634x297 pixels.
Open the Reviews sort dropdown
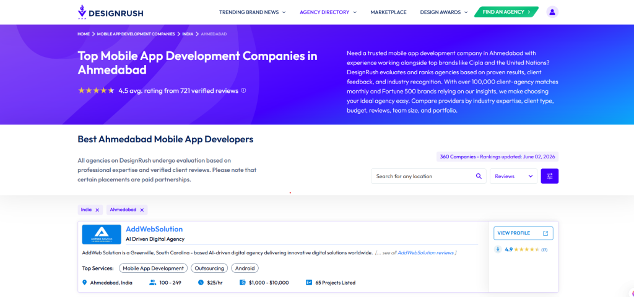tap(513, 176)
